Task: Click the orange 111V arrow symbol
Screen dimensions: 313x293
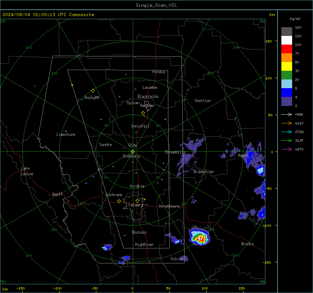Action: [287, 123]
